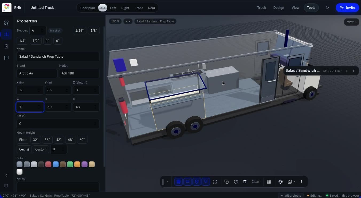Adjust the Rot degree spinner
This screenshot has width=361, height=198.
click(95, 124)
